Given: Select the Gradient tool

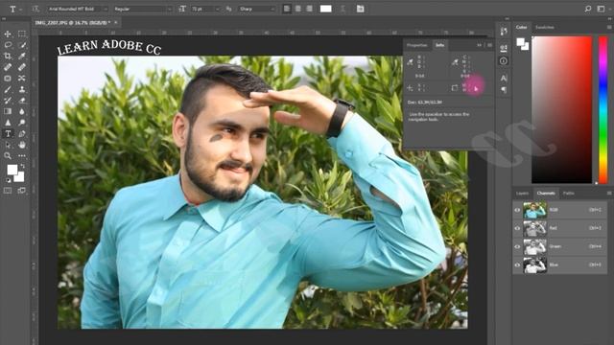Looking at the screenshot, I should (8, 111).
